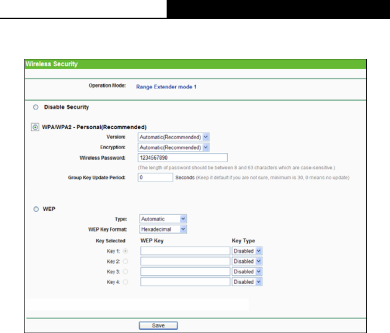Open the WEP Key Format dropdown
The image size is (390, 333).
163,229
